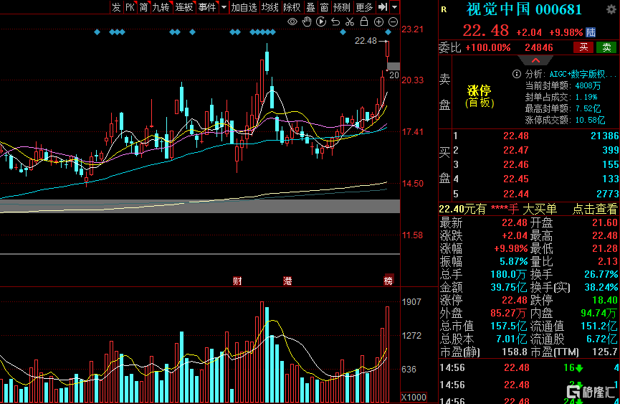
Task: Click the bid level 2 price 22.47
Action: coord(515,150)
